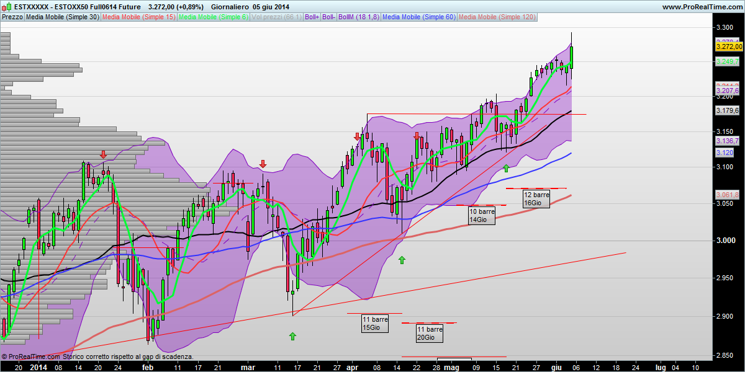Screen dimensions: 745x372
Task: Select the red down arrow in late January
Action: 104,153
